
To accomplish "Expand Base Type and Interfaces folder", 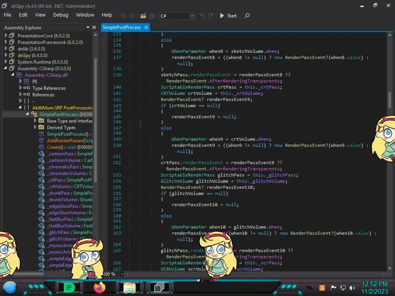I will 35,121.
